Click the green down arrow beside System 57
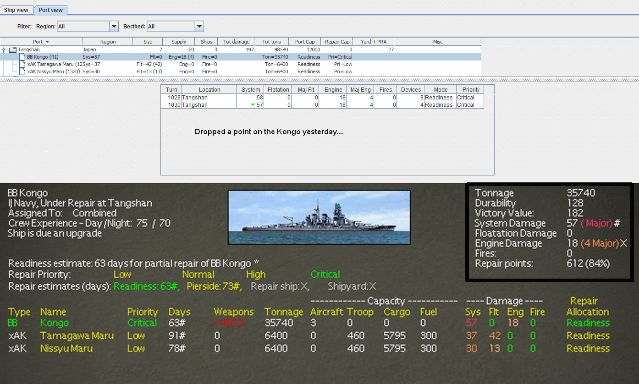The height and width of the screenshot is (384, 639). (252, 105)
